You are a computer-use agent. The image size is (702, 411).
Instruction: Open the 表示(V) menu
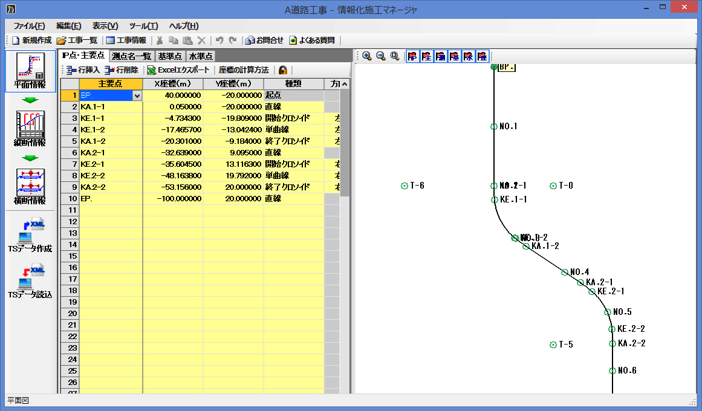[x=105, y=26]
